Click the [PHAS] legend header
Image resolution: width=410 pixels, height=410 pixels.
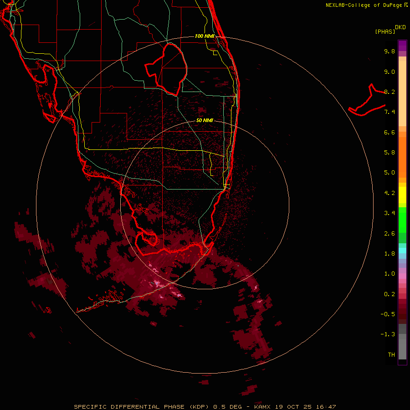pyautogui.click(x=385, y=31)
